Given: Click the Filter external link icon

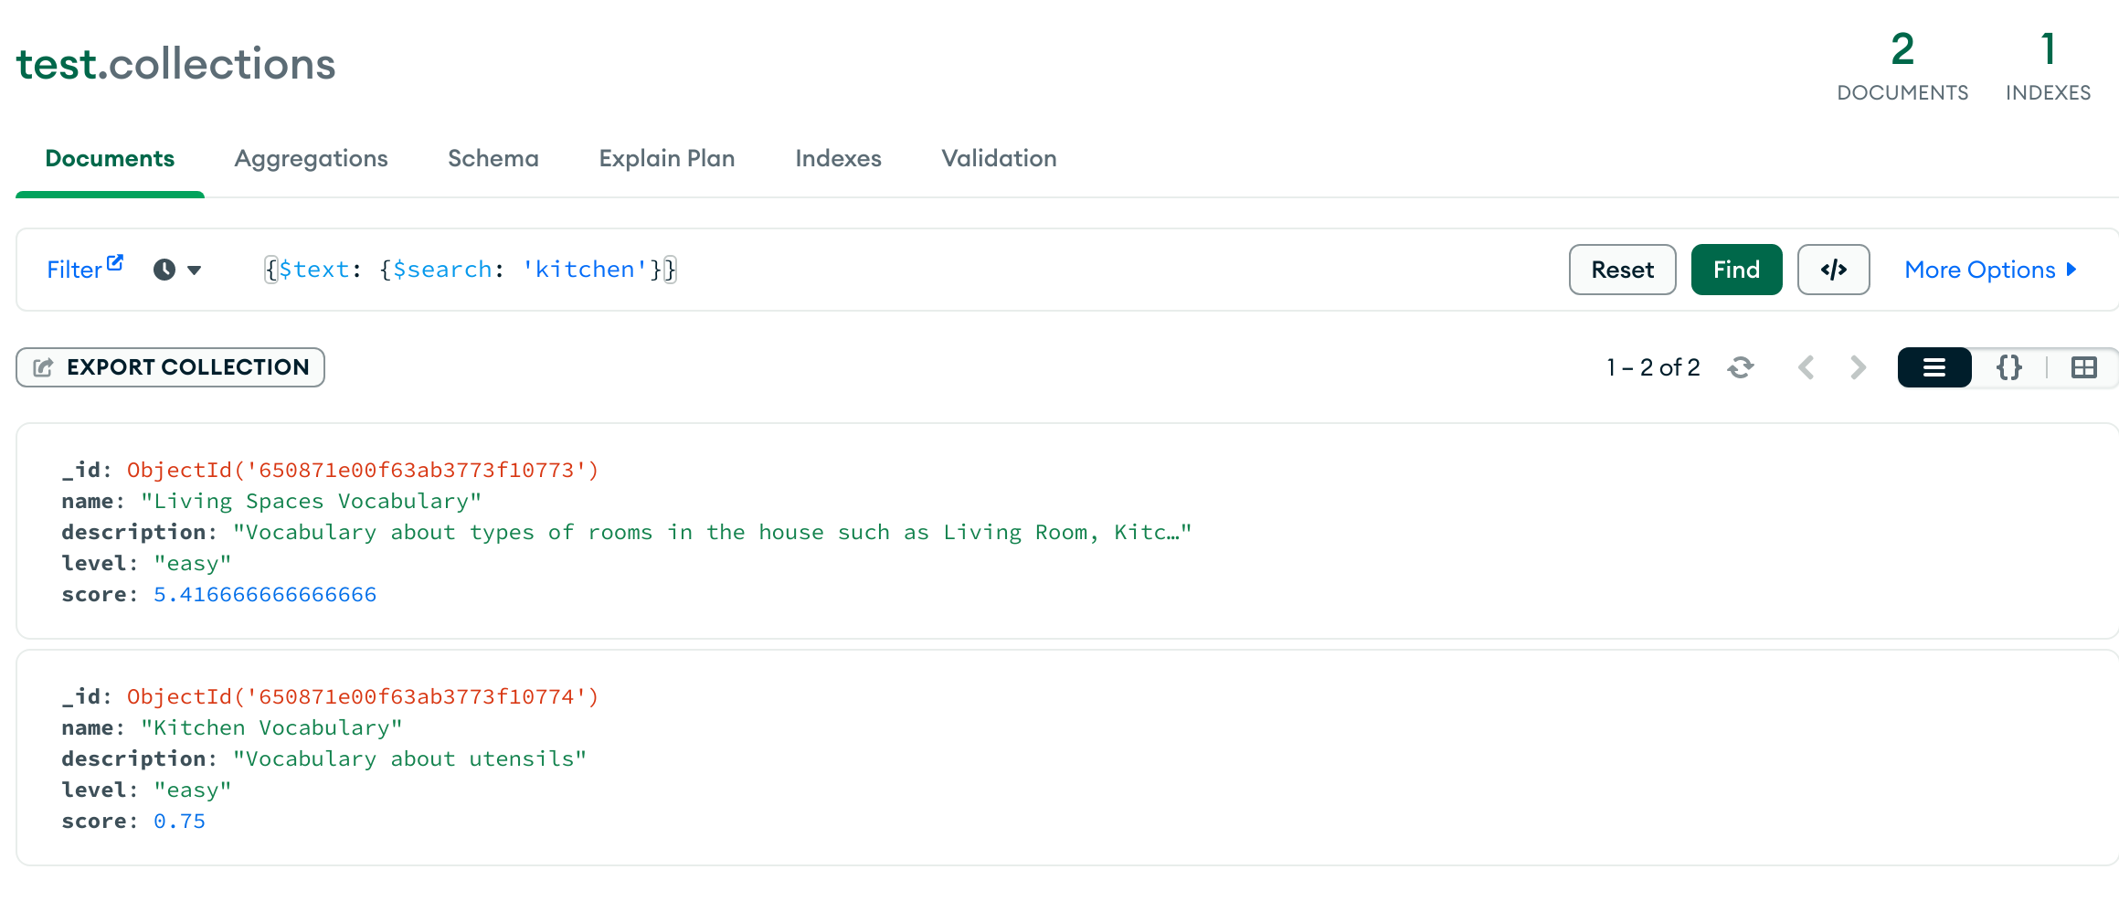Looking at the screenshot, I should [115, 263].
